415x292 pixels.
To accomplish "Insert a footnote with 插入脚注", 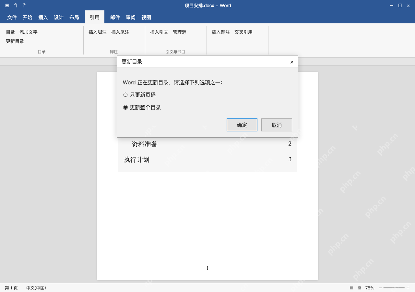I will tap(98, 32).
